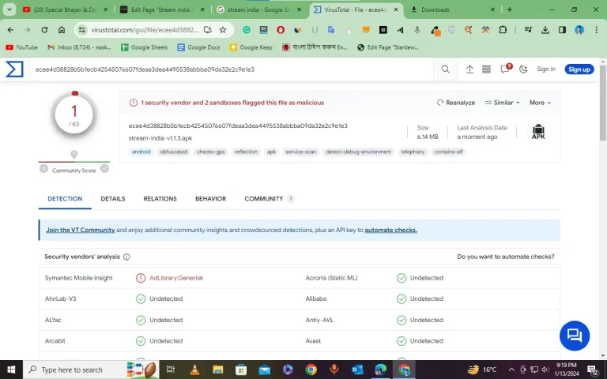The height and width of the screenshot is (379, 607).
Task: Click the red Opera-style extension icon
Action: (x=281, y=30)
